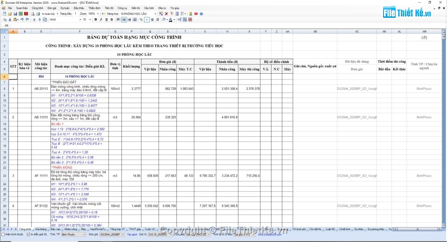Select cell with work code AF.81122
Image resolution: width=447 pixels, height=242 pixels.
(41, 206)
